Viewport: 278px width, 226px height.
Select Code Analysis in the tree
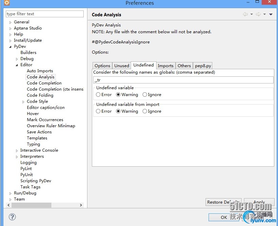[40, 77]
